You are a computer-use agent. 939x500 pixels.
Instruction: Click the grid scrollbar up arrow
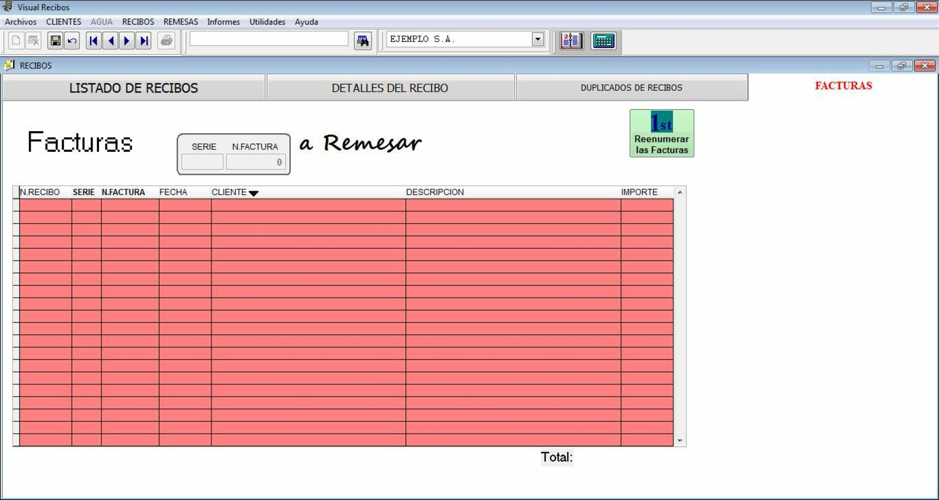pos(680,192)
